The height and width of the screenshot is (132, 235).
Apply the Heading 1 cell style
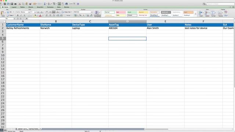coord(155,15)
